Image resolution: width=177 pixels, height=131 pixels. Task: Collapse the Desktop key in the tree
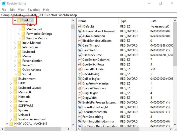click(x=15, y=20)
